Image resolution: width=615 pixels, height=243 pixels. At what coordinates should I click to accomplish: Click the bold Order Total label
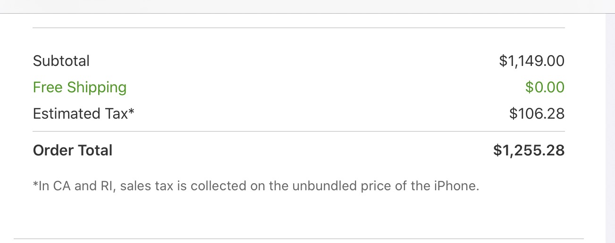(x=73, y=151)
